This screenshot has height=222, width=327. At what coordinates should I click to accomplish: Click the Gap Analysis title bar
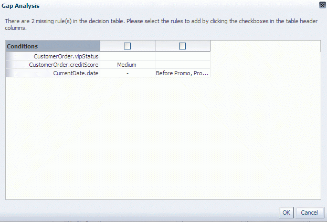pyautogui.click(x=159, y=6)
